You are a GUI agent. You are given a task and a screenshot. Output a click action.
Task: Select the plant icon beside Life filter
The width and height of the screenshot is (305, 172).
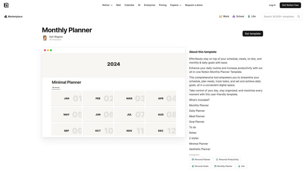coord(249,16)
